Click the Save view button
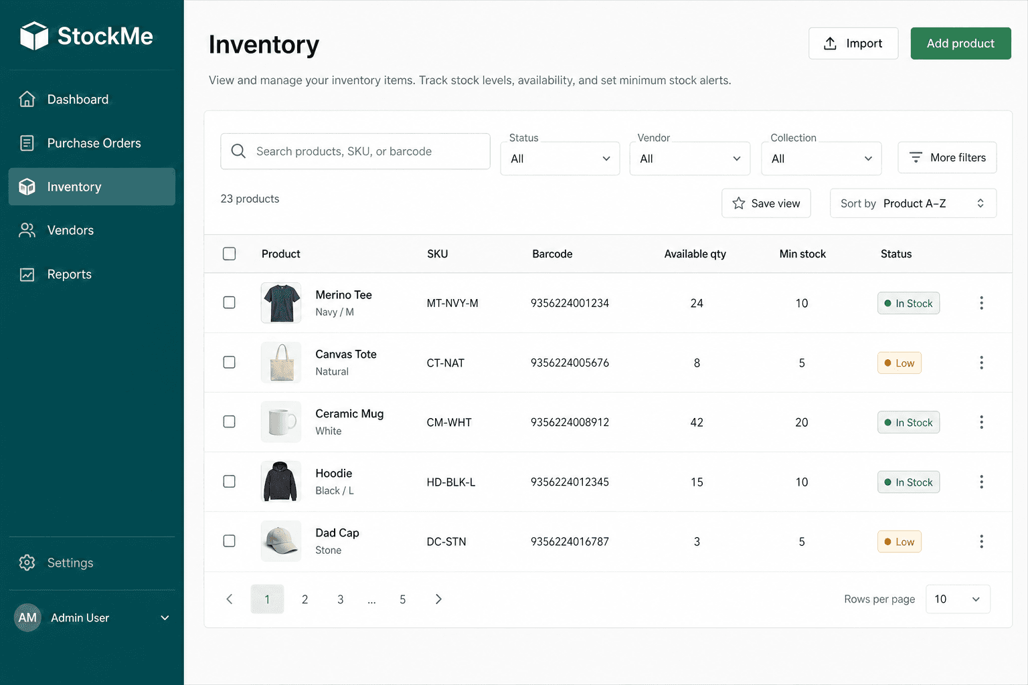This screenshot has height=685, width=1028. pyautogui.click(x=766, y=203)
